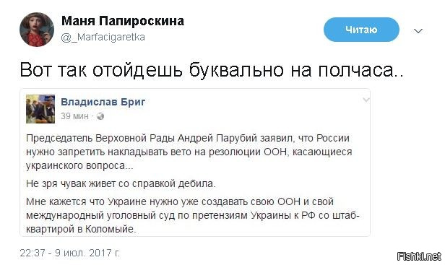Screen dimensions: 445x265
Task: Click the Fishki.net watermark logo
Action: tap(419, 256)
